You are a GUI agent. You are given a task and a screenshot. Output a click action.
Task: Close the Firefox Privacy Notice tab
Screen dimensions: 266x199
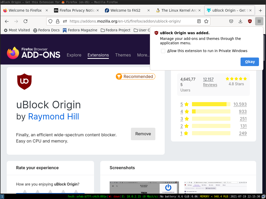98,10
